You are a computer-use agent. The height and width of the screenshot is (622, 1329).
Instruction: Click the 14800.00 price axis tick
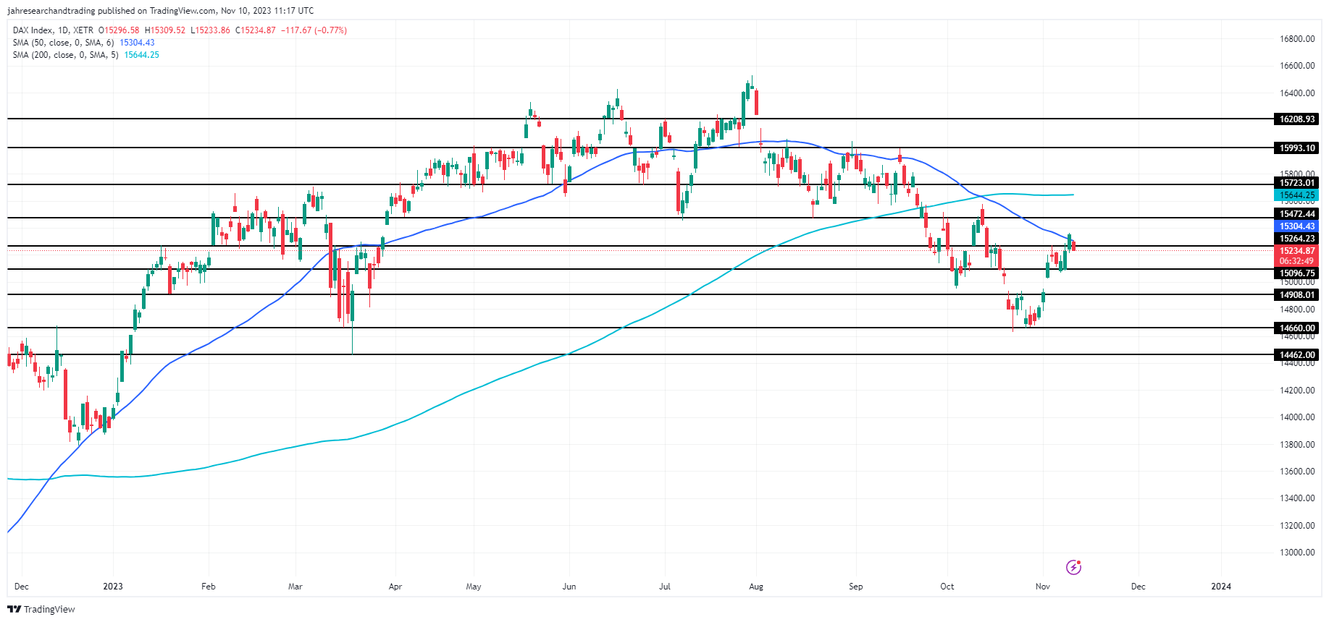pos(1297,310)
